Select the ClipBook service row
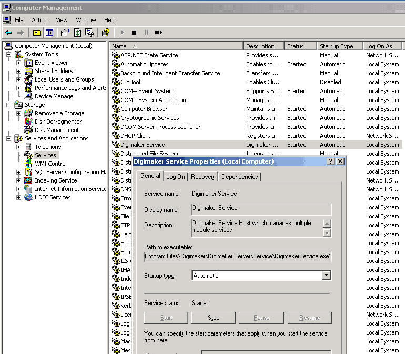The height and width of the screenshot is (354, 405). point(256,82)
